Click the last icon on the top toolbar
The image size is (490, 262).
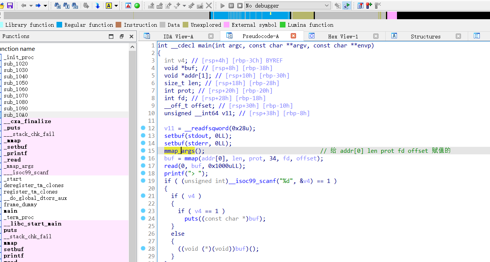pos(378,6)
